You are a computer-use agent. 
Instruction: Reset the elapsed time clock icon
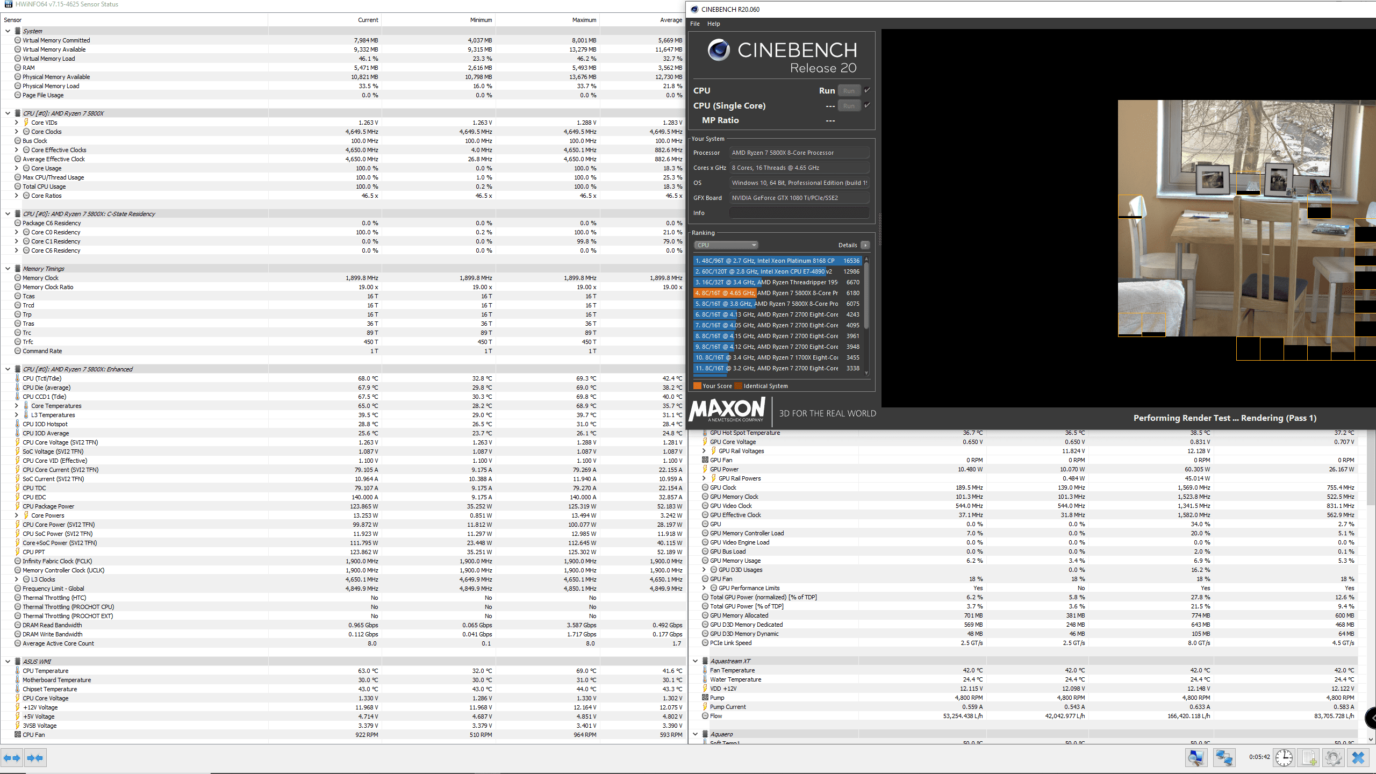[x=1284, y=758]
